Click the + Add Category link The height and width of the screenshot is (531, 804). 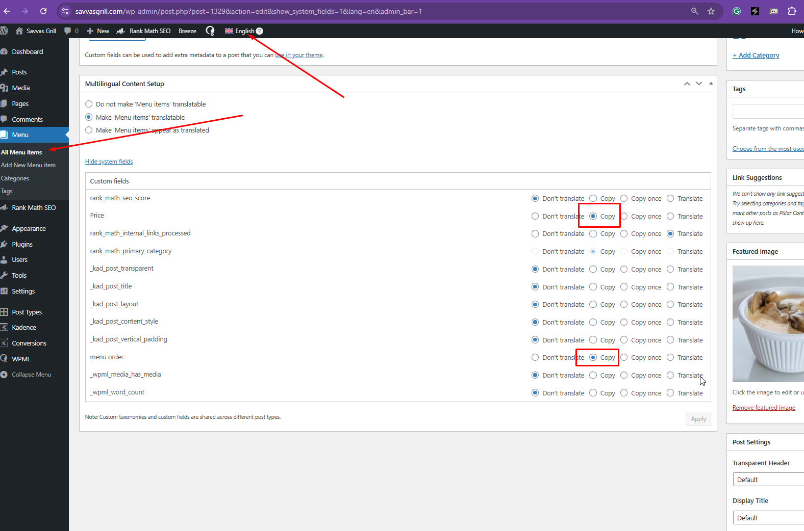(x=756, y=55)
